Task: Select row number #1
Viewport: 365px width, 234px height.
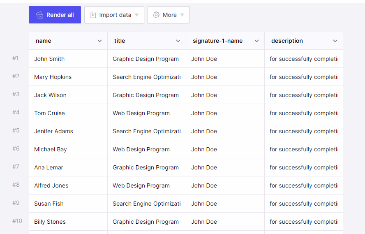Action: click(16, 58)
